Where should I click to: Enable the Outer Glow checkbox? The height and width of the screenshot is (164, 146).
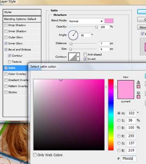(x=6, y=37)
